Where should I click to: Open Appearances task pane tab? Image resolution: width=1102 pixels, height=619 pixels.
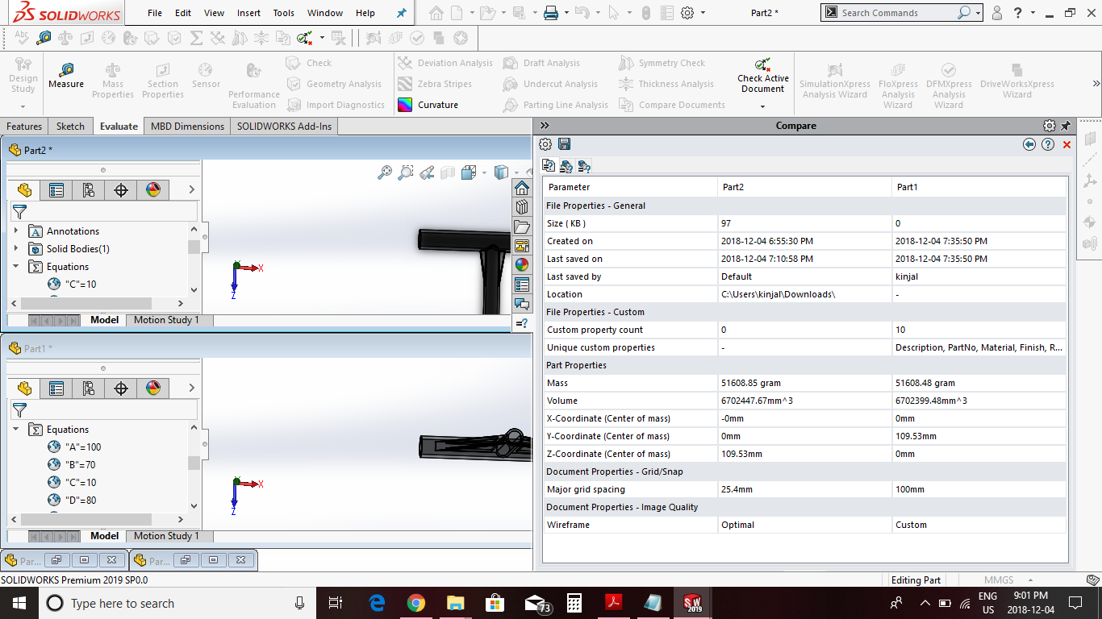pos(522,265)
